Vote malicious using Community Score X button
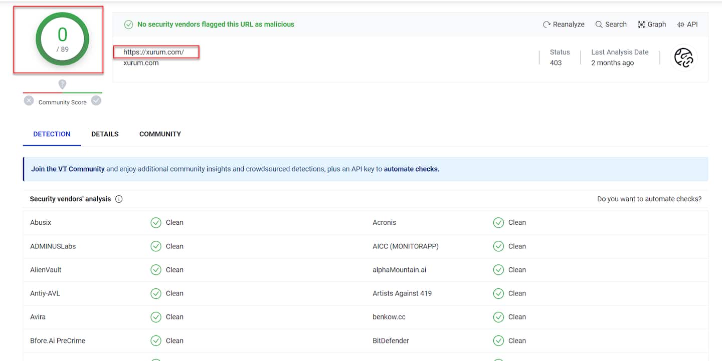The height and width of the screenshot is (361, 722). coord(29,101)
